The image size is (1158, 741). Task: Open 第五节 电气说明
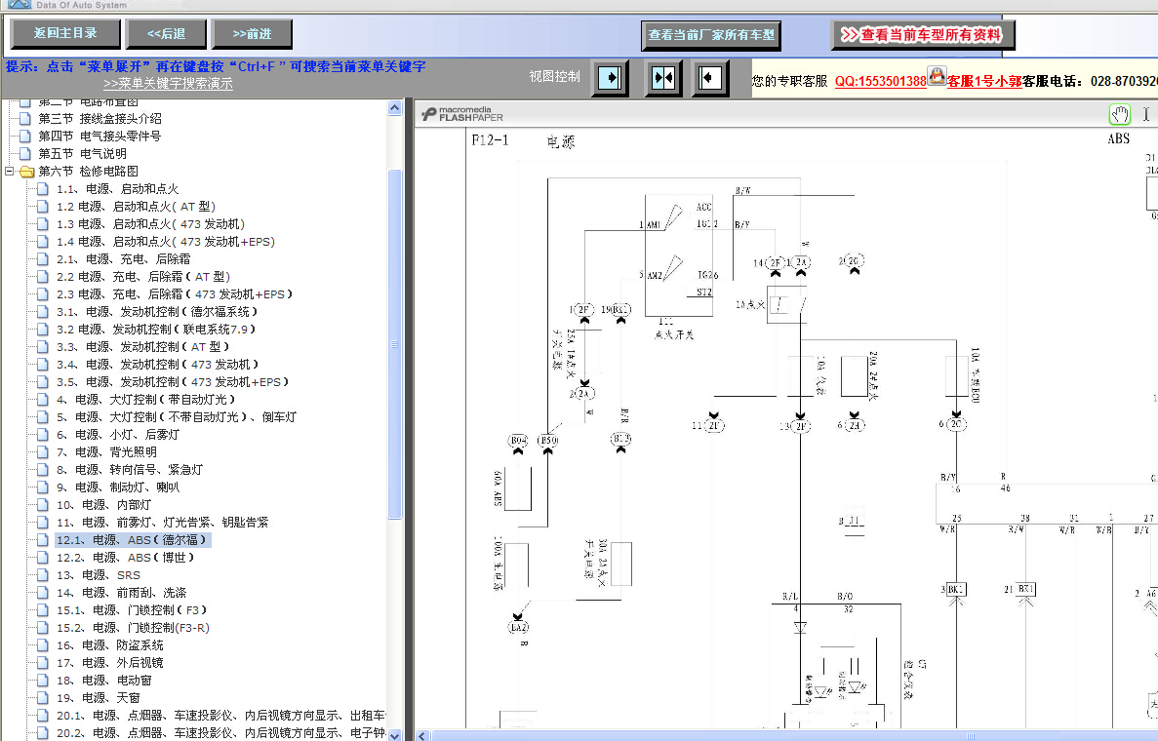[x=82, y=153]
